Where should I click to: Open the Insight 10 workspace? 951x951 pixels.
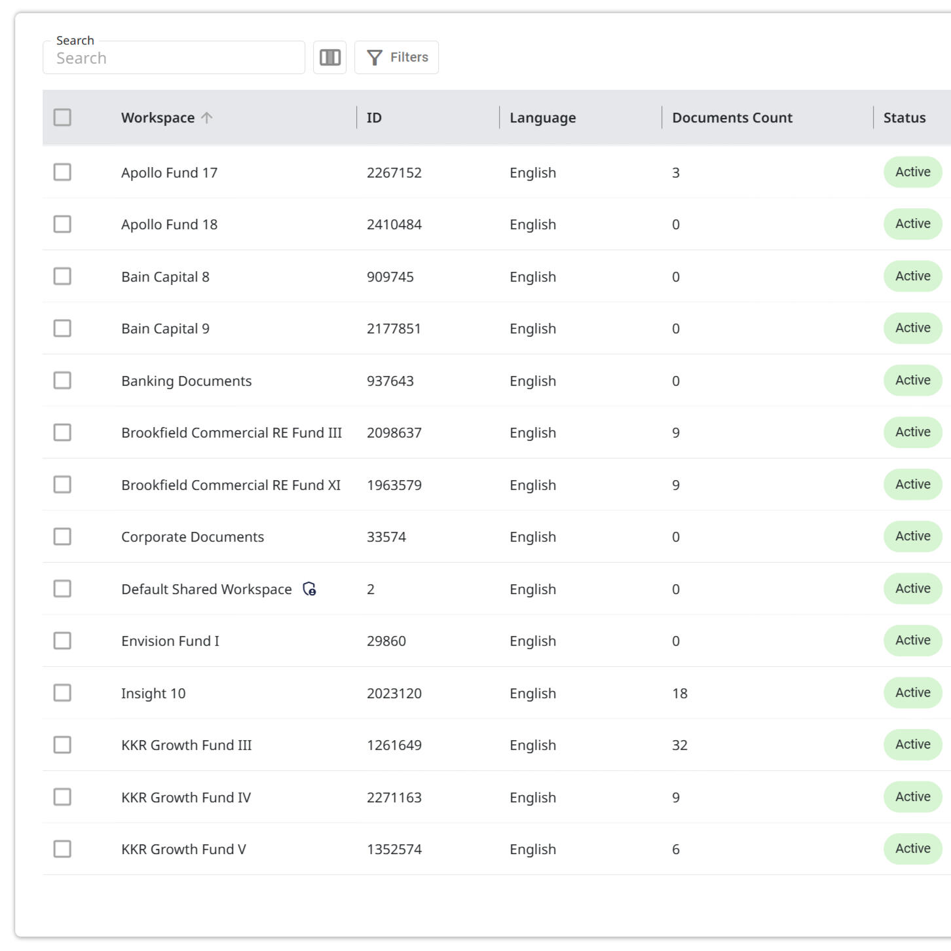(153, 693)
